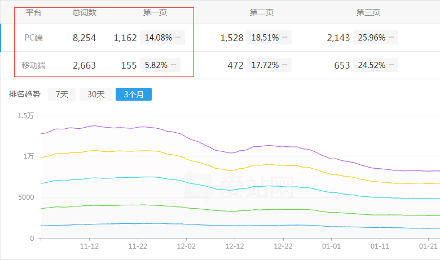The image size is (440, 261).
Task: Switch ranking trend to 30天
Action: pyautogui.click(x=95, y=94)
